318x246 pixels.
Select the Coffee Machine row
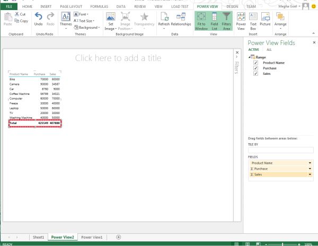coord(34,94)
